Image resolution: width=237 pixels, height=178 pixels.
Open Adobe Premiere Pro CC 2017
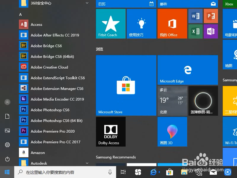click(x=55, y=142)
